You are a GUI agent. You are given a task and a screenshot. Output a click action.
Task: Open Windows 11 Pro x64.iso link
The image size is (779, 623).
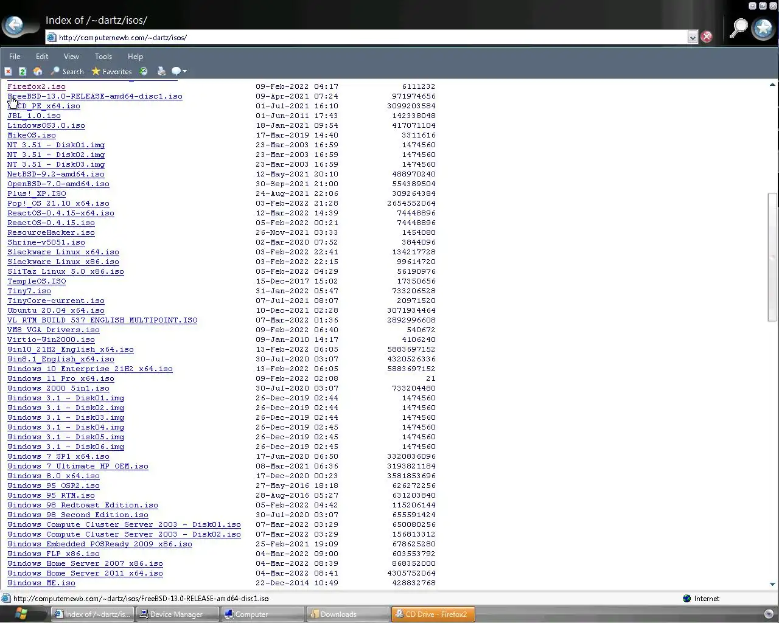tap(61, 378)
